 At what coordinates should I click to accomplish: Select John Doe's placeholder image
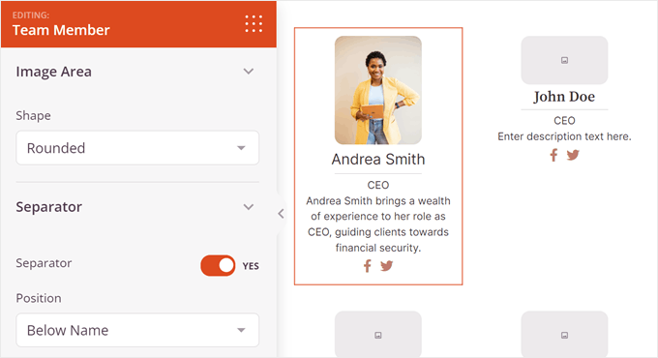coord(564,60)
